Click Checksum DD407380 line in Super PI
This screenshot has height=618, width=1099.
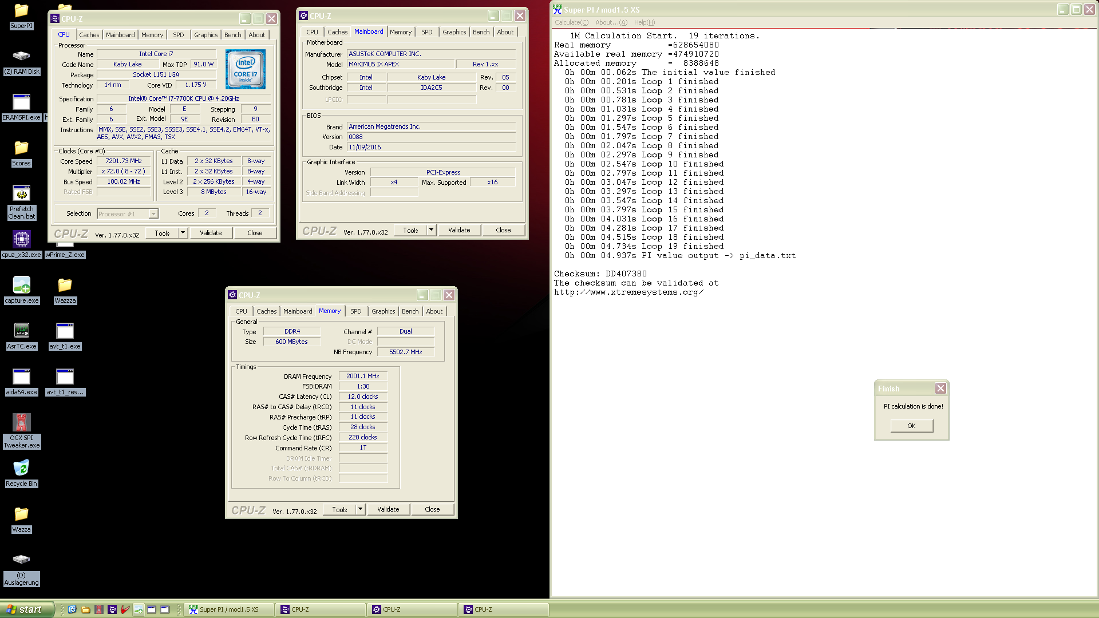pos(600,274)
